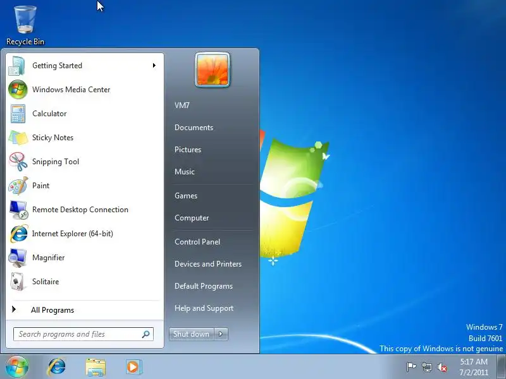The image size is (506, 379).
Task: Click the search magnifying glass icon
Action: coord(146,334)
